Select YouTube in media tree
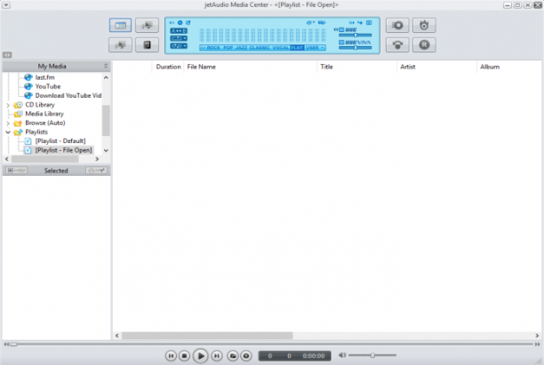Image resolution: width=544 pixels, height=365 pixels. (x=48, y=86)
